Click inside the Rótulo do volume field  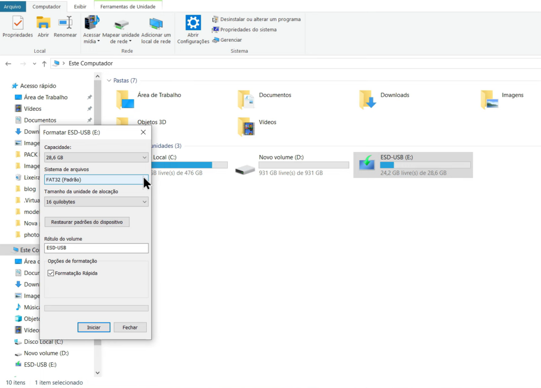[96, 248]
